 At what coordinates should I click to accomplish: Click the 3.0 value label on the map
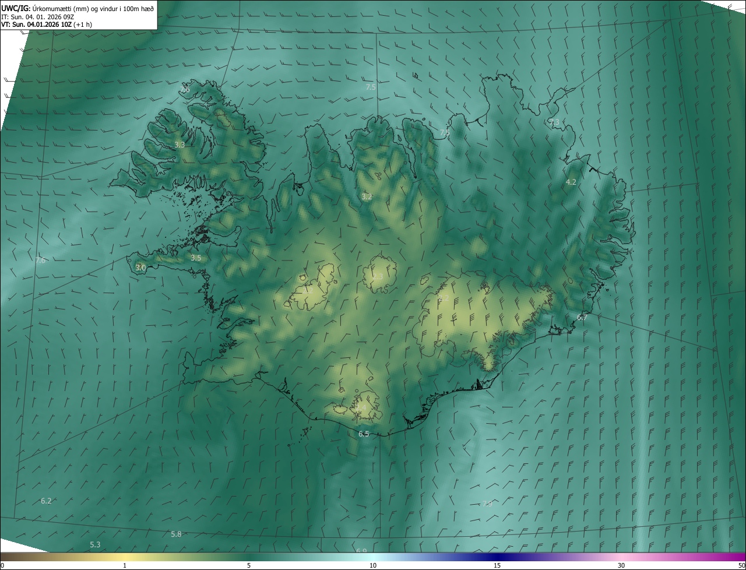click(x=140, y=268)
